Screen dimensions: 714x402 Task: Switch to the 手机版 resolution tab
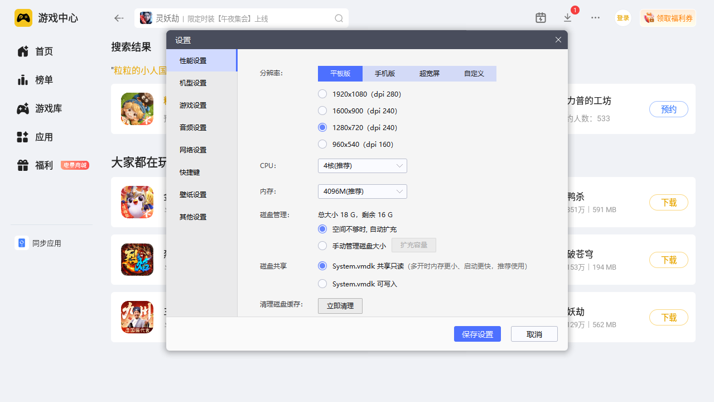point(385,74)
